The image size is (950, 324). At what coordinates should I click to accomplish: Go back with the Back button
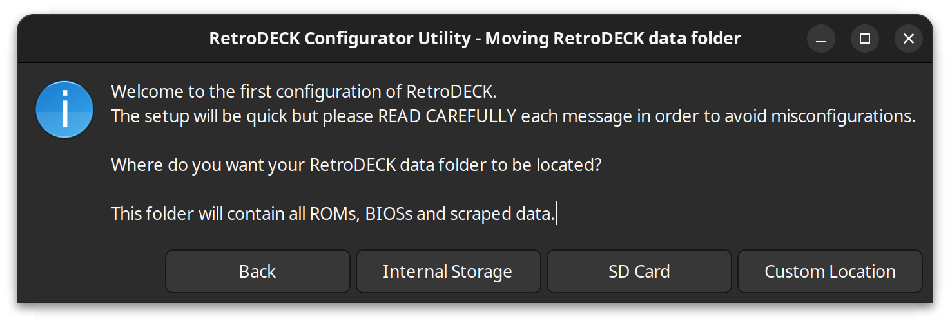tap(257, 271)
